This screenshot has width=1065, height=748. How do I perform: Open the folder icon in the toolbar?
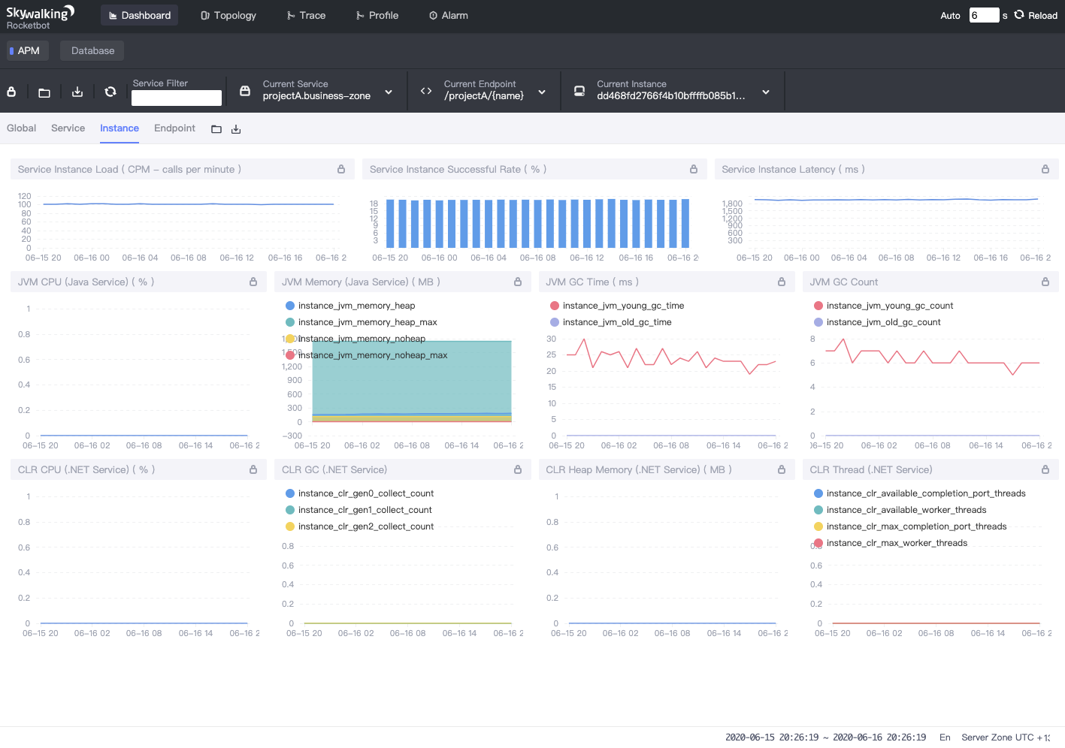[44, 92]
